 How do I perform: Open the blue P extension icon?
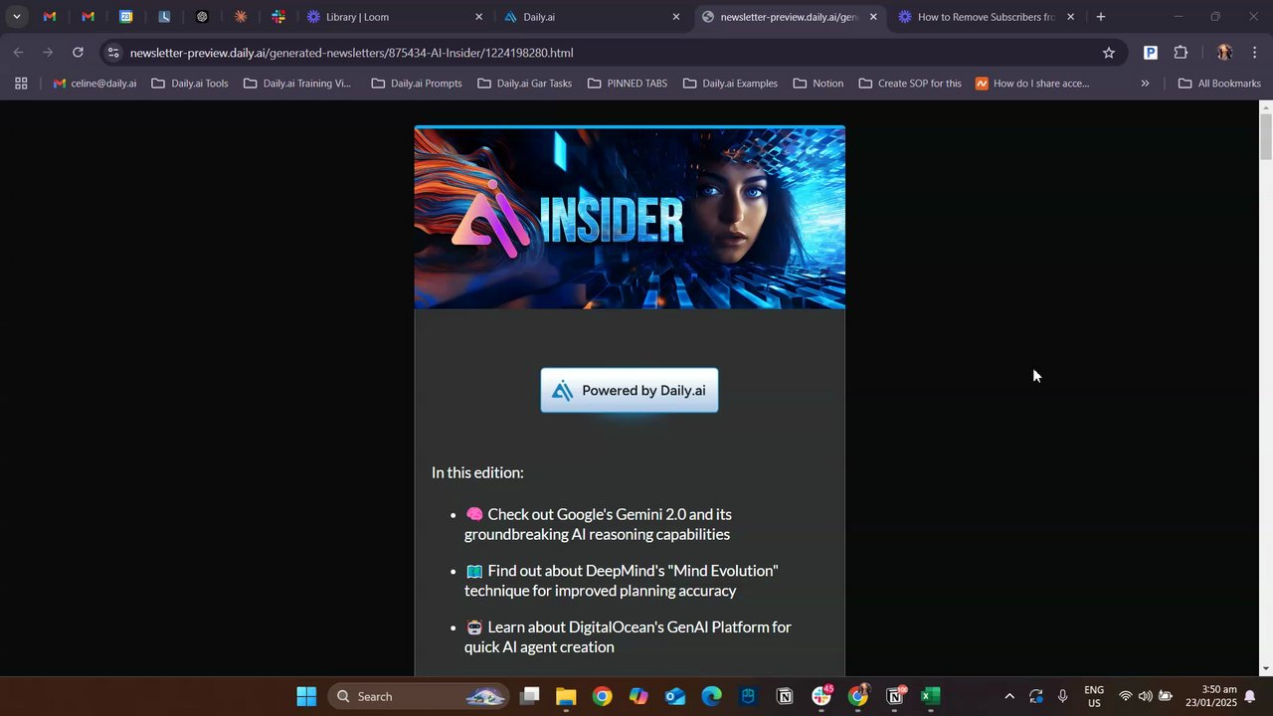[1151, 53]
